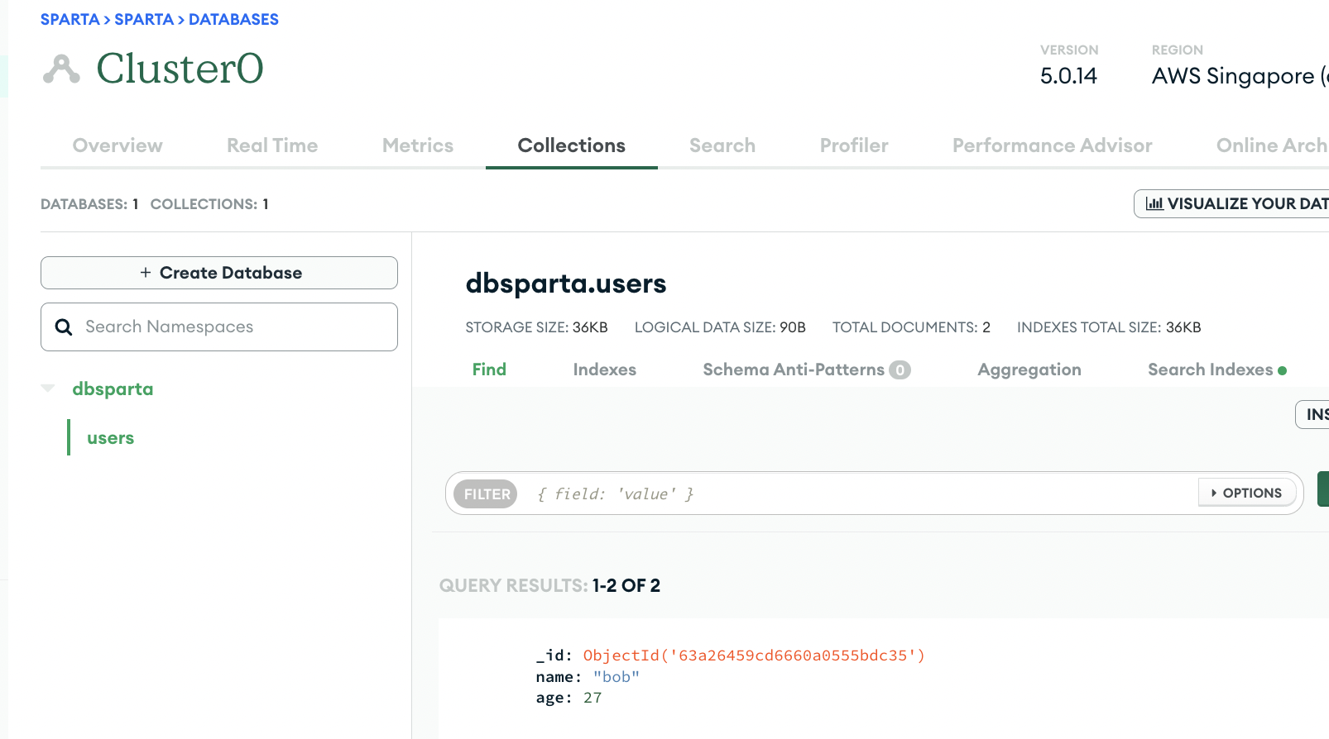Click the Cluster0 cluster icon
This screenshot has width=1329, height=739.
tap(61, 69)
